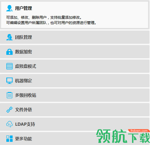Expand the 机器绑定 section

[75, 81]
